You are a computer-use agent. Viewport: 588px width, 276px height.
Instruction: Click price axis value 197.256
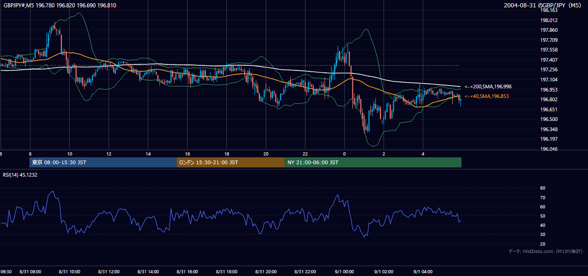[548, 69]
